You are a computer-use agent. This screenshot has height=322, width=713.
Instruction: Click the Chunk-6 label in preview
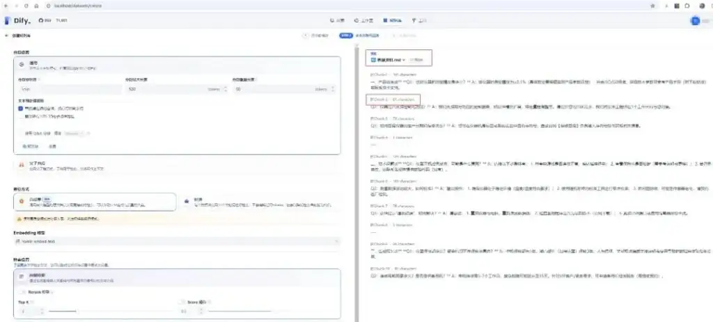click(x=379, y=181)
